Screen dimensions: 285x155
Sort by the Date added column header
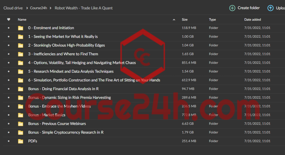tap(252, 20)
